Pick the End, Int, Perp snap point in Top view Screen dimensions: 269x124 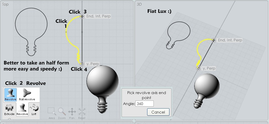(82, 16)
